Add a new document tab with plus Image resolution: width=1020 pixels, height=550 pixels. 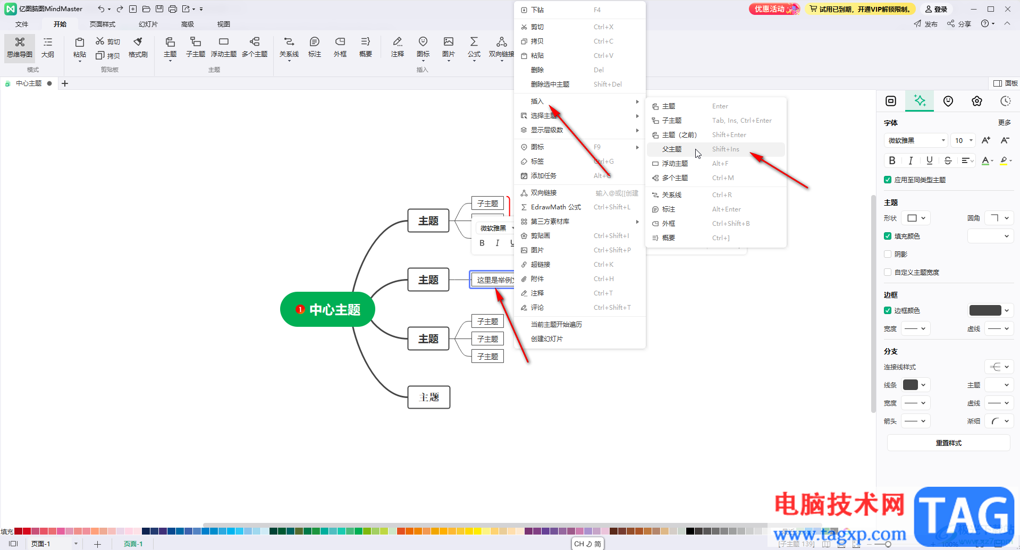65,83
